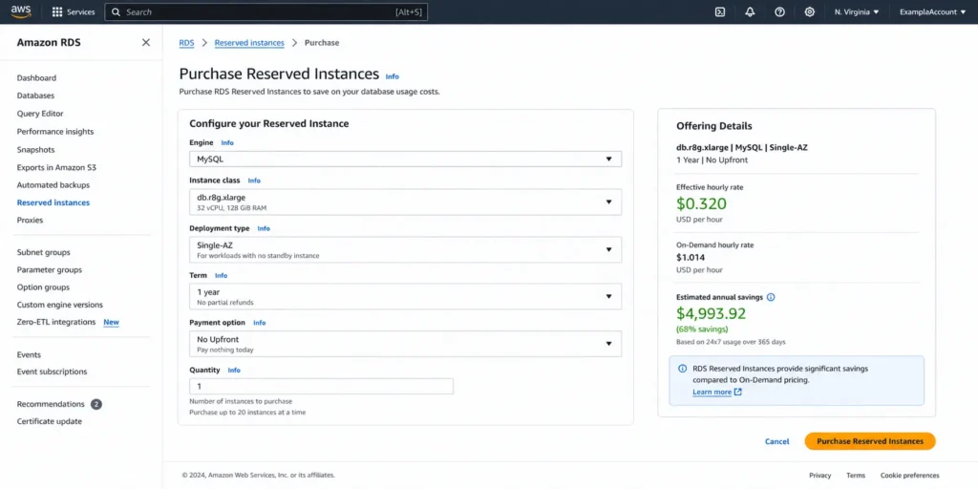Open Automated backups in the sidebar
This screenshot has width=978, height=489.
53,185
